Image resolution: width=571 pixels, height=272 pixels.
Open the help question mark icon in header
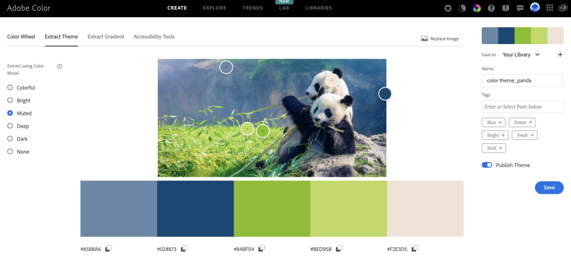(x=491, y=8)
